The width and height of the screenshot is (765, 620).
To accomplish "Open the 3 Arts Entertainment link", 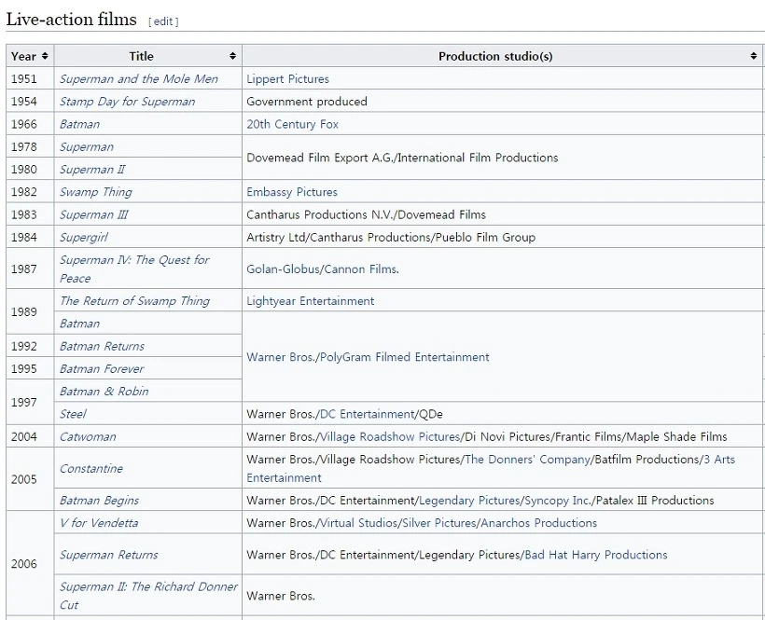I will click(x=491, y=468).
